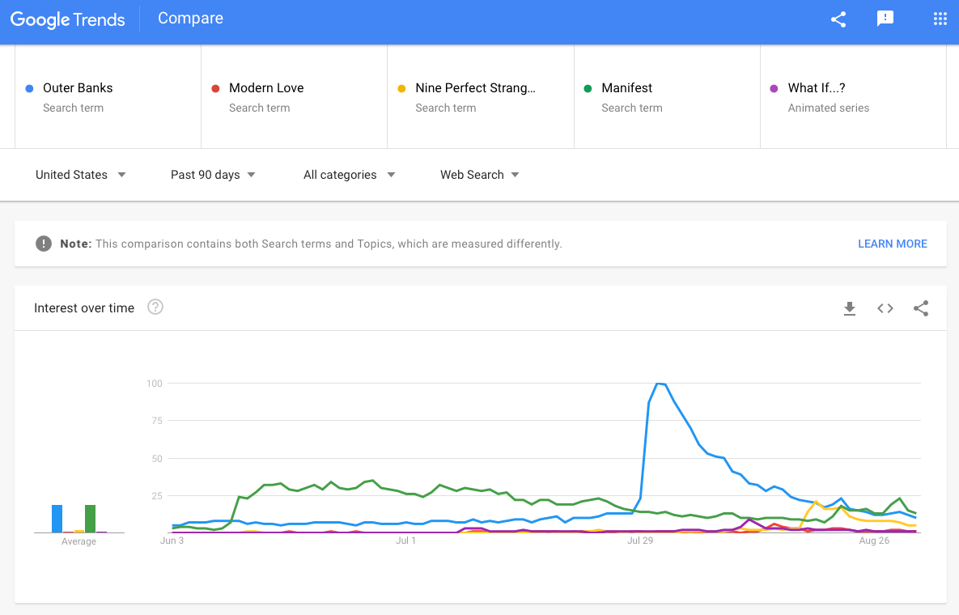
Task: Click the 75 y-axis value
Action: pyautogui.click(x=157, y=421)
